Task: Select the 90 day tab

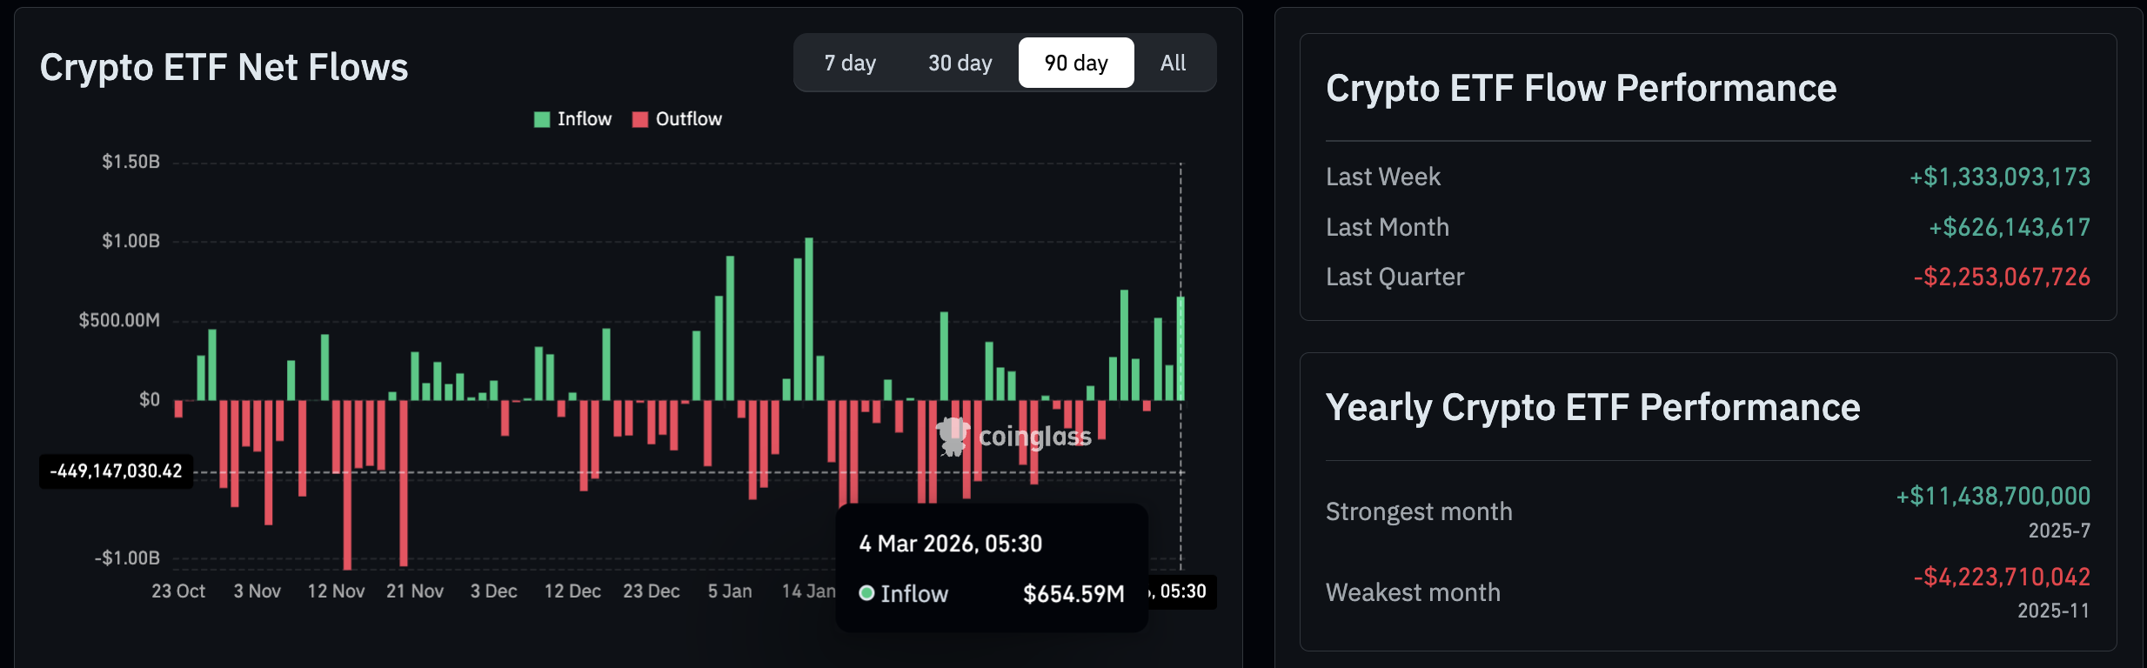Action: pyautogui.click(x=1076, y=63)
